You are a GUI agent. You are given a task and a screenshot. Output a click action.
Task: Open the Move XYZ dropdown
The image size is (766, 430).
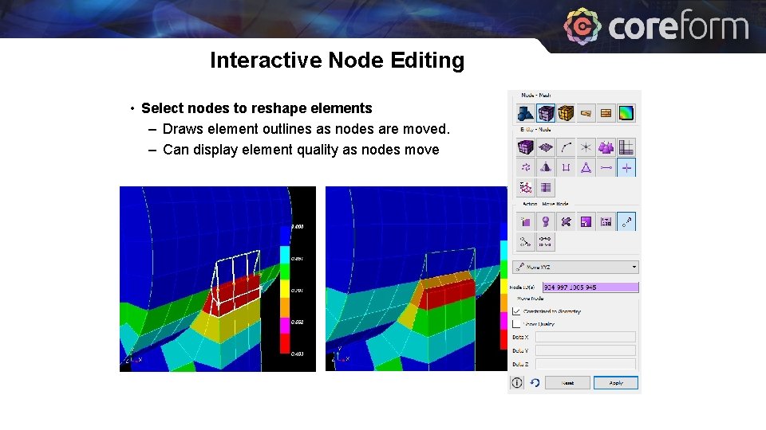pyautogui.click(x=575, y=267)
